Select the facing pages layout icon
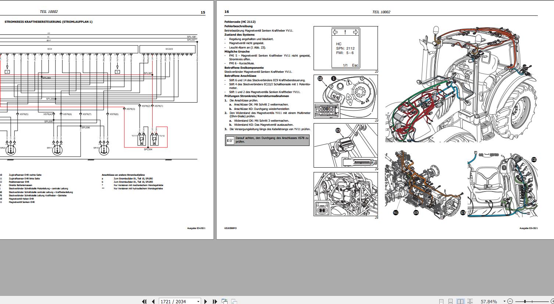This screenshot has height=304, width=554. [x=461, y=301]
